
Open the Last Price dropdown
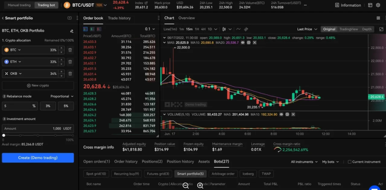pos(307,29)
